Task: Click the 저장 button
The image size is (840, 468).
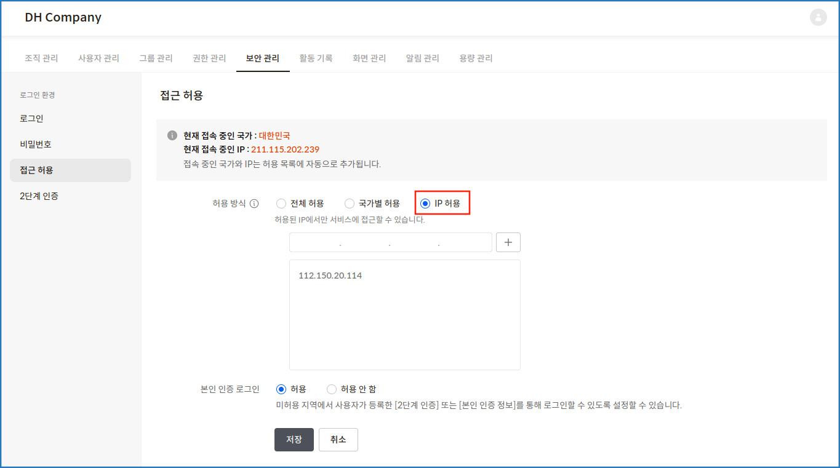Action: click(294, 440)
